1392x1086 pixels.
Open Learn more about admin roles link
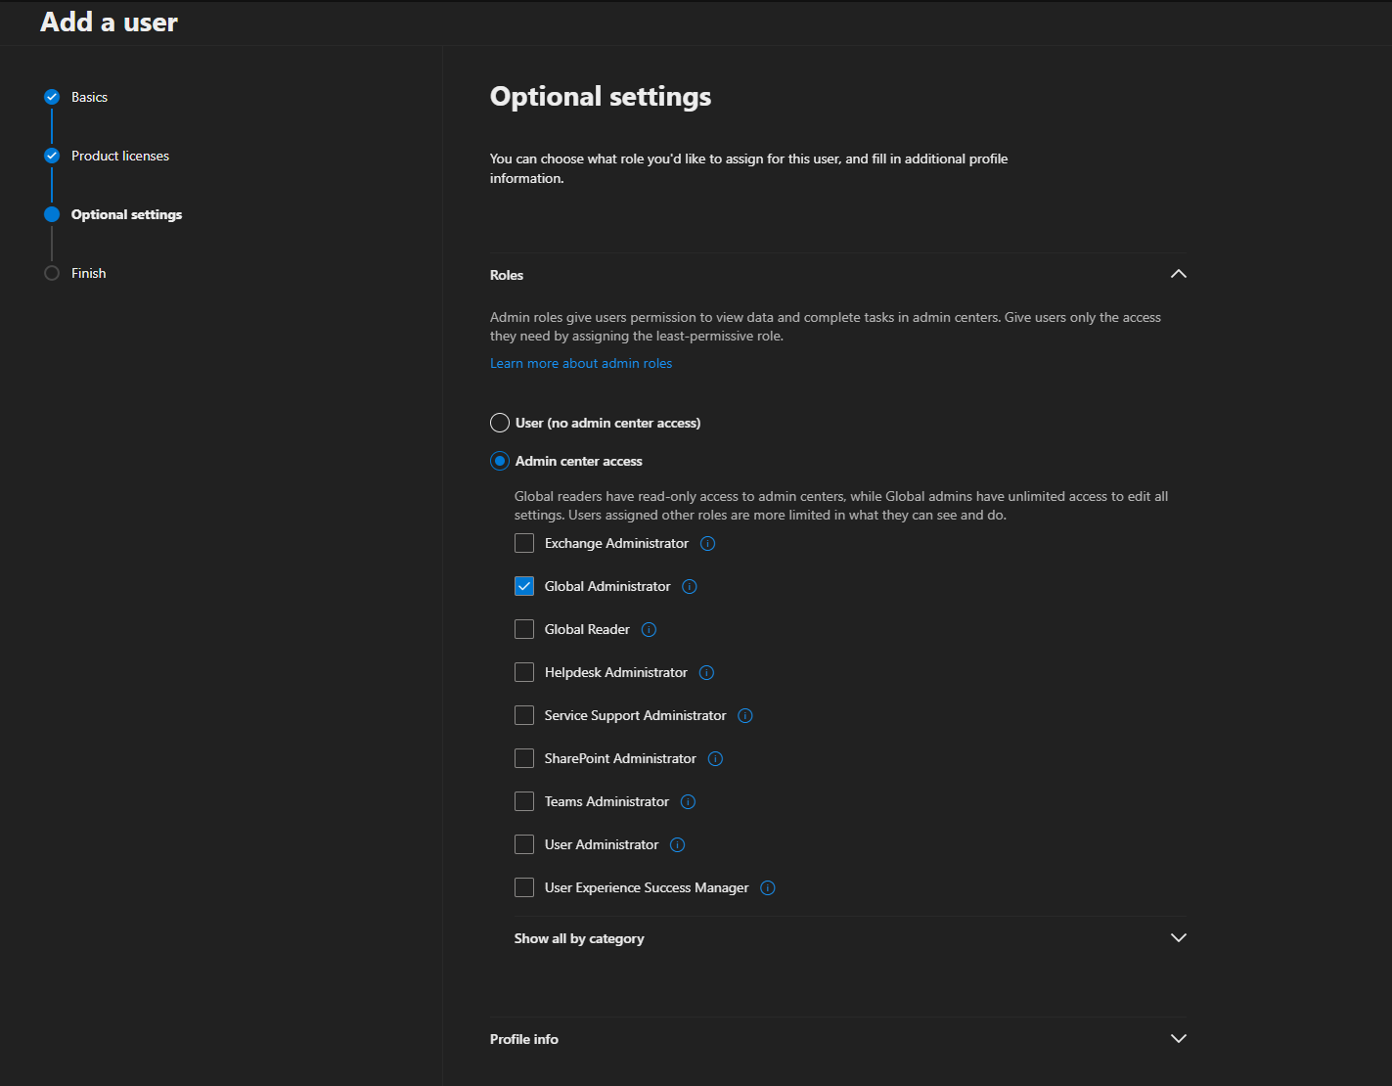coord(581,363)
